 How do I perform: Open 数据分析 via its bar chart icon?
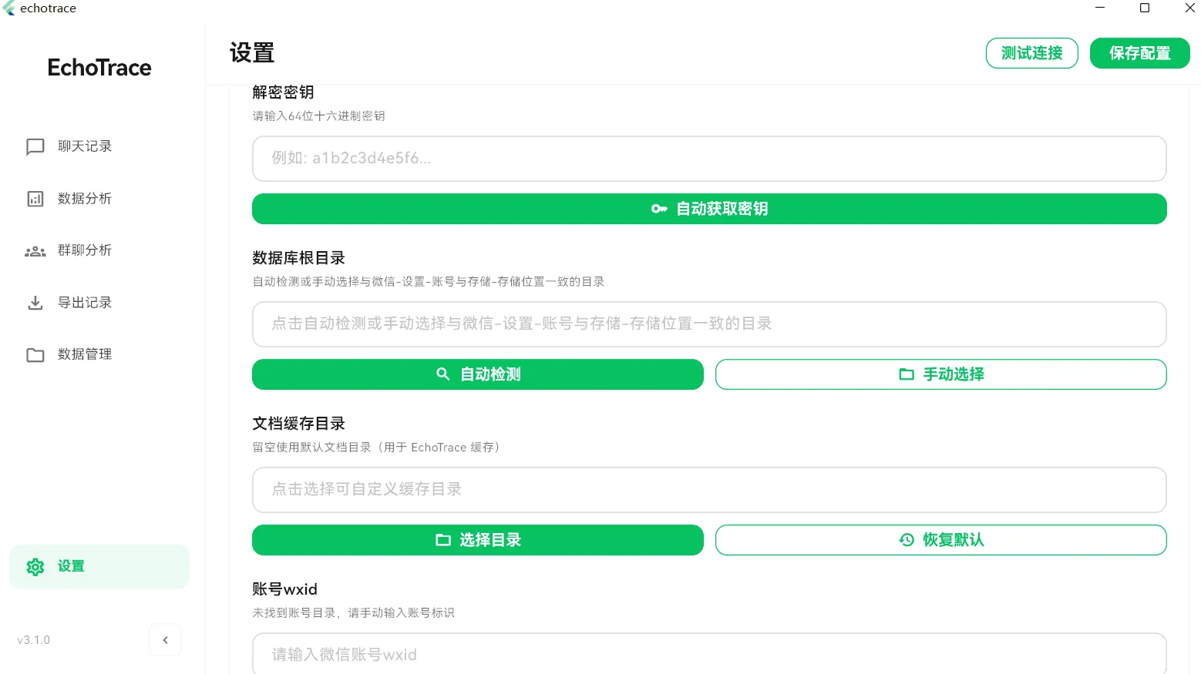[35, 198]
